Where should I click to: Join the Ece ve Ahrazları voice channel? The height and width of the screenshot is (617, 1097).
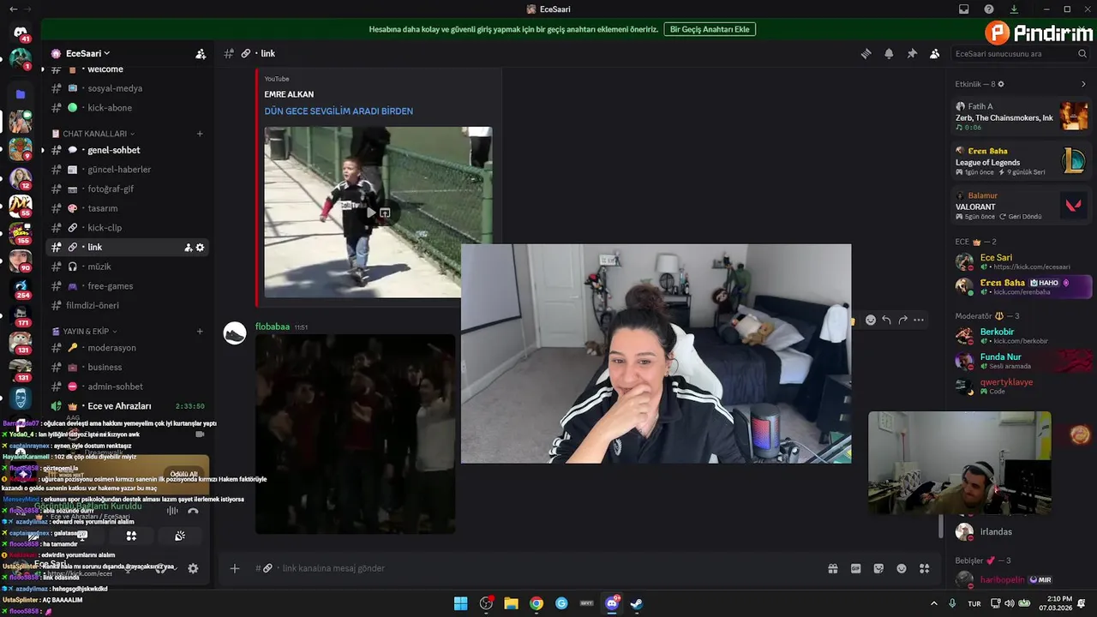pyautogui.click(x=128, y=406)
